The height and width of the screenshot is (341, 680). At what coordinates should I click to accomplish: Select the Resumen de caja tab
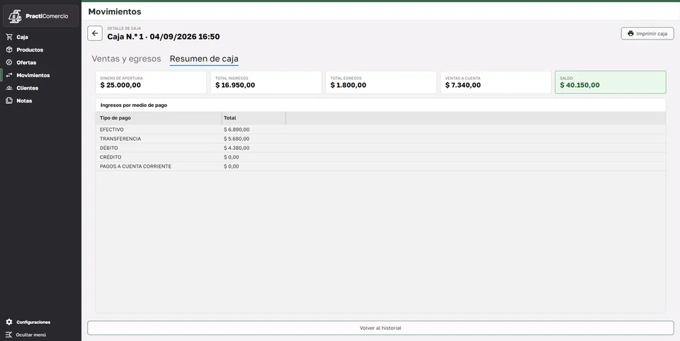204,59
